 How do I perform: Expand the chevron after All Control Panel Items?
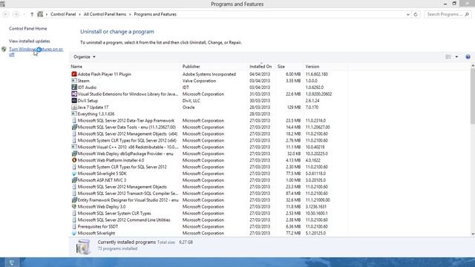(130, 14)
